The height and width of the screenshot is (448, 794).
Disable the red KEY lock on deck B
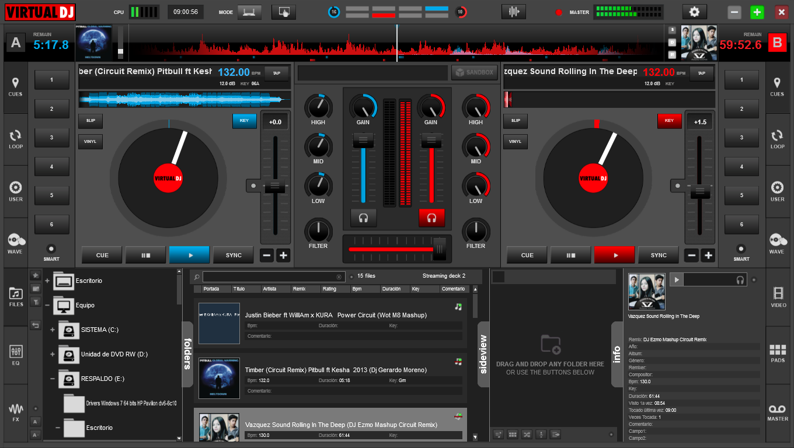click(x=670, y=121)
